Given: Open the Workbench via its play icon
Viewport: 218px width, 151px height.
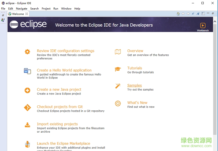Looking at the screenshot, I should (x=203, y=26).
